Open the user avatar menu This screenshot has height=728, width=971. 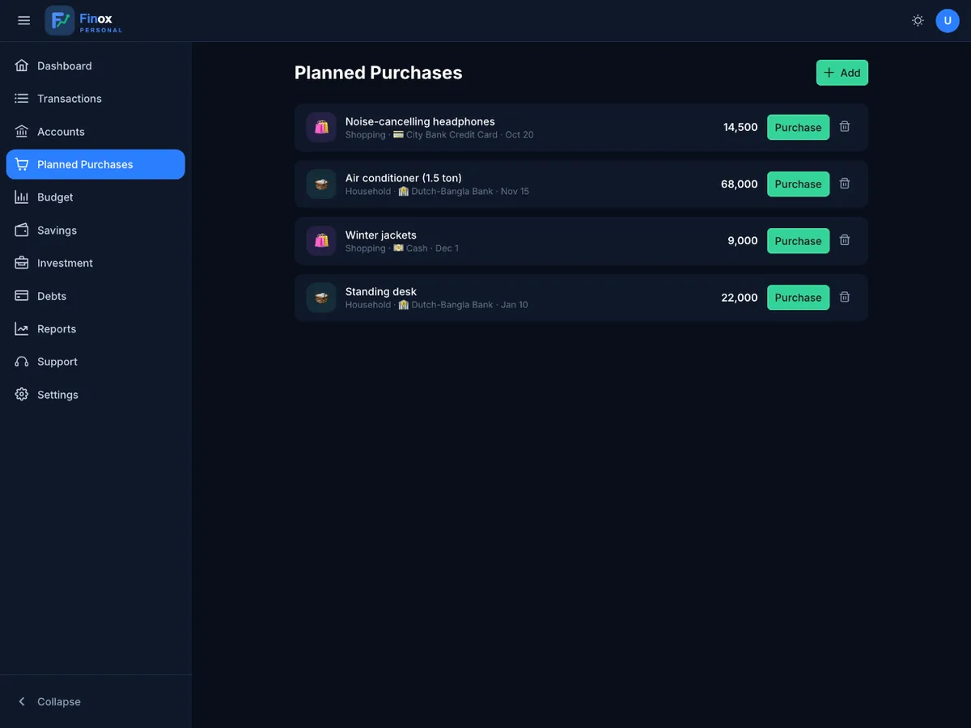948,20
